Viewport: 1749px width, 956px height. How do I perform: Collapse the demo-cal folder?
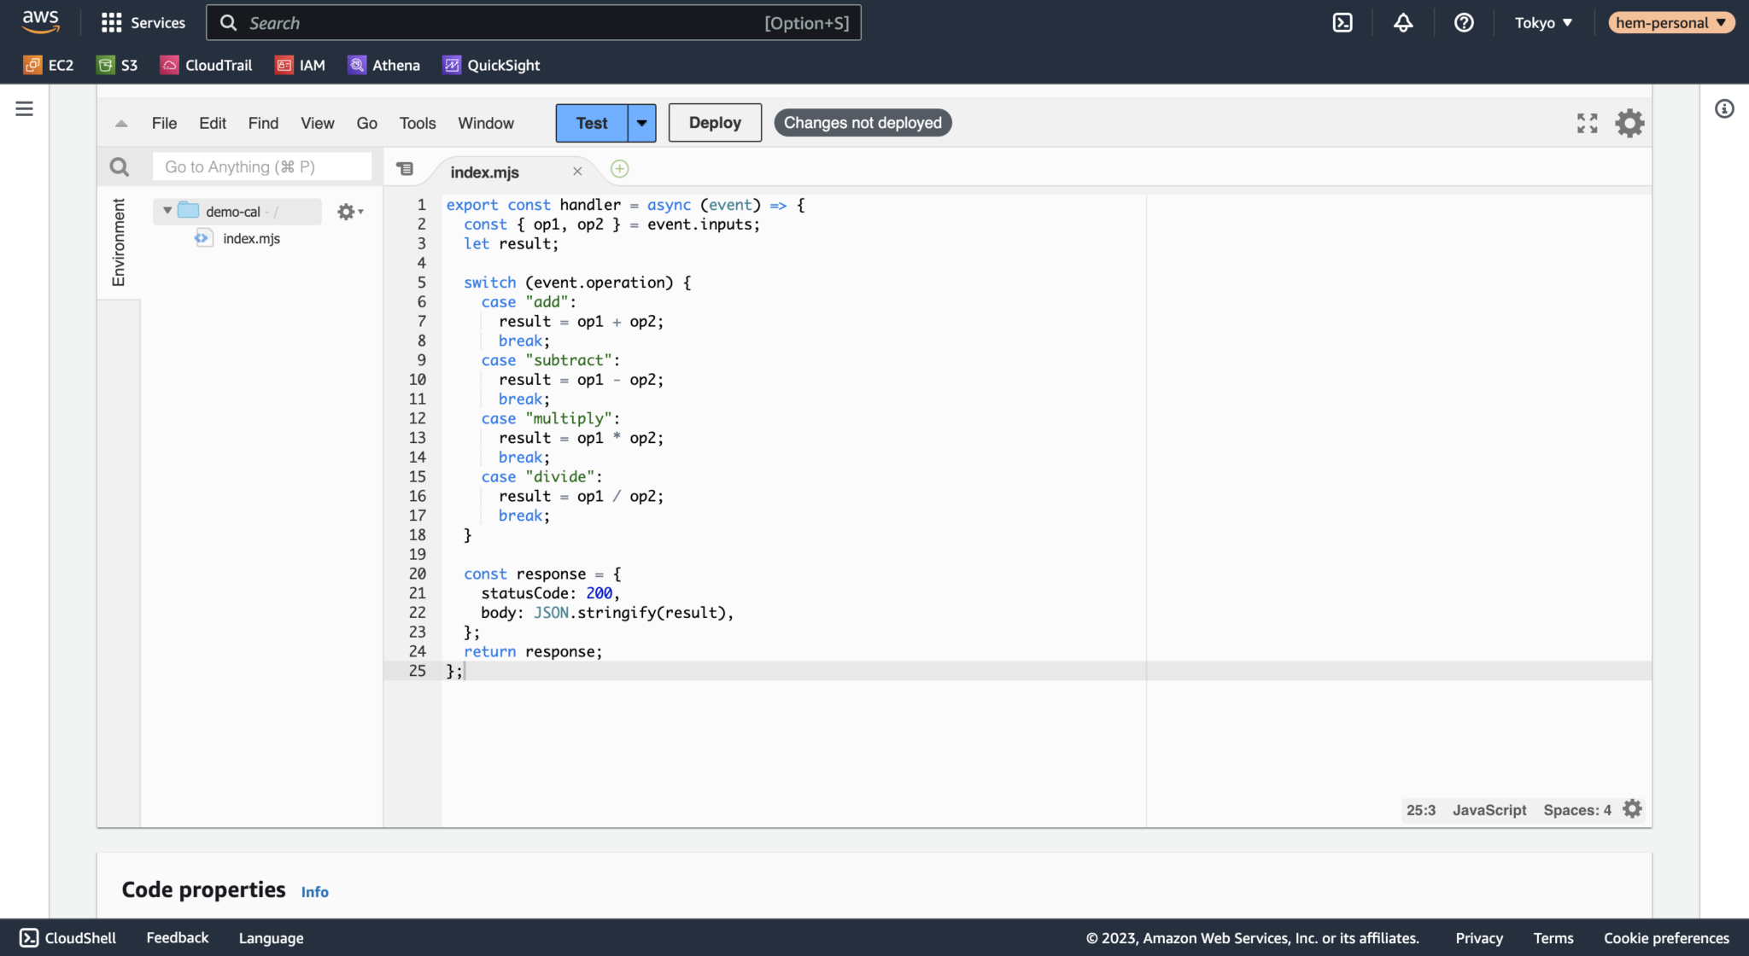pos(167,211)
